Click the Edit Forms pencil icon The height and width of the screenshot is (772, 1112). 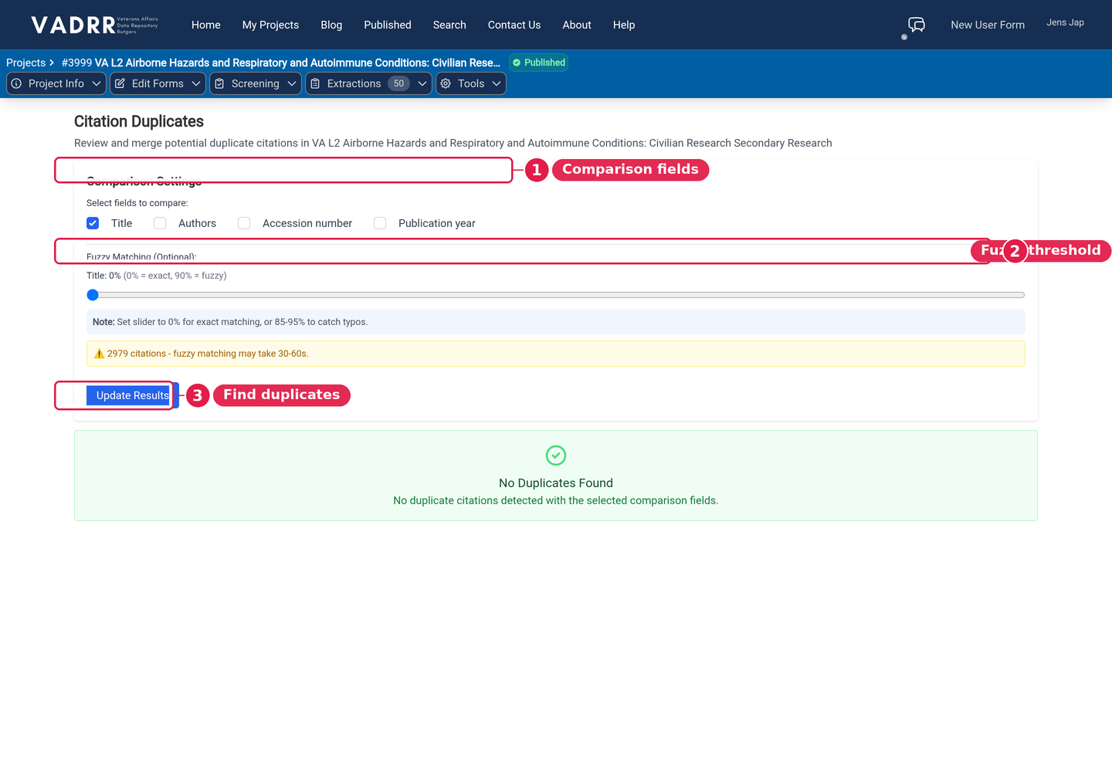[120, 83]
